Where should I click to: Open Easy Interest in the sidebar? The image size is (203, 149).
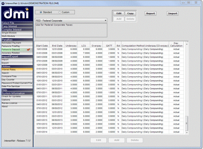tap(17, 26)
